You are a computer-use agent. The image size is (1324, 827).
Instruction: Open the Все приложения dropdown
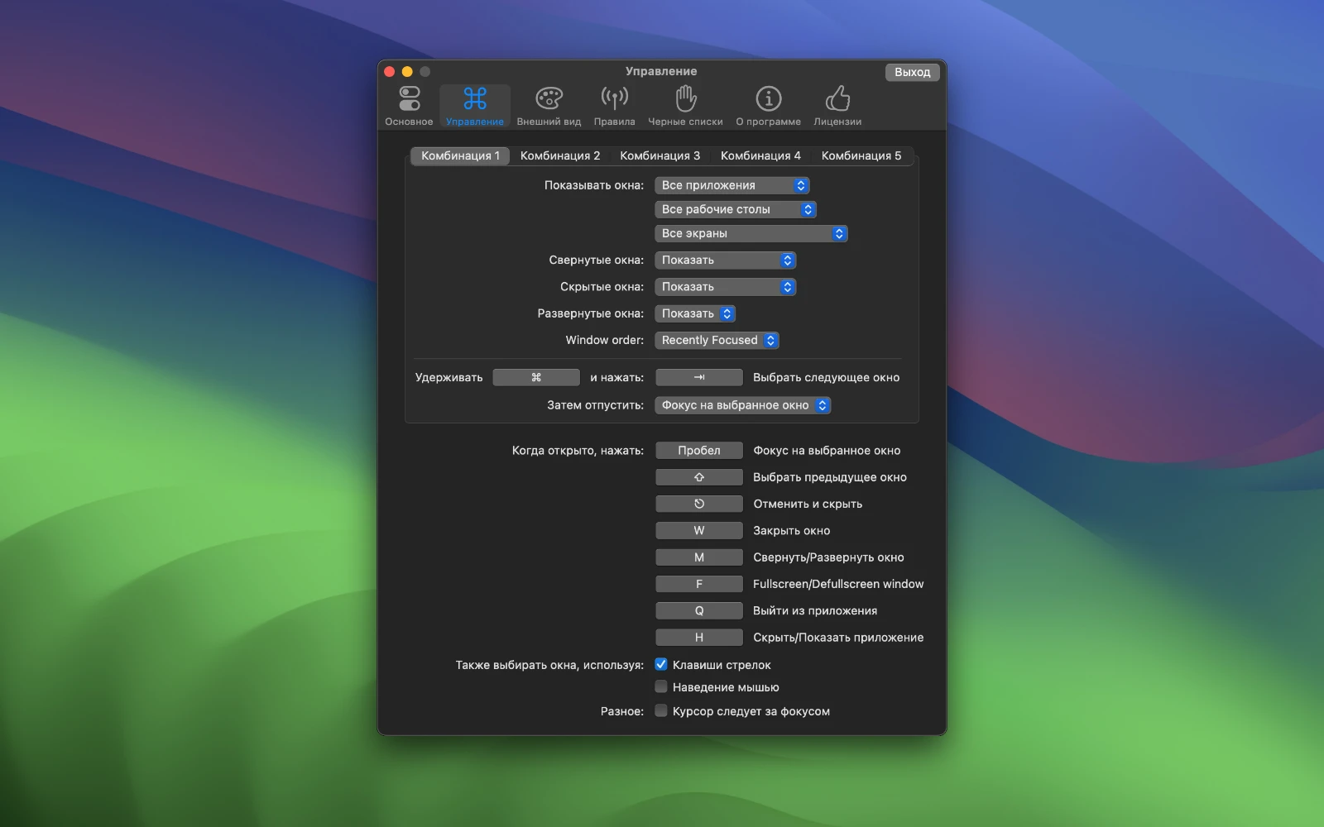tap(732, 184)
